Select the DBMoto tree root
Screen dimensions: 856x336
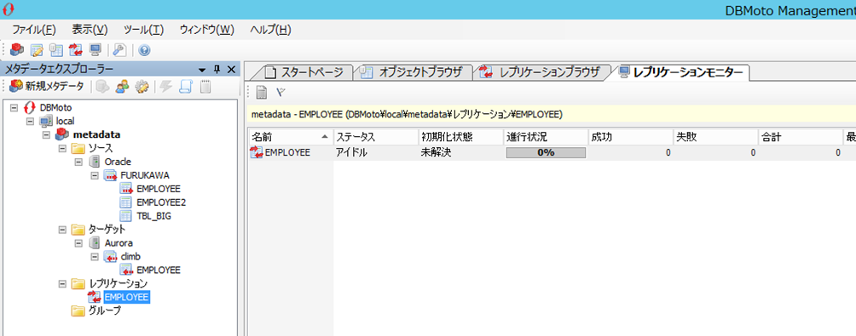(x=55, y=107)
